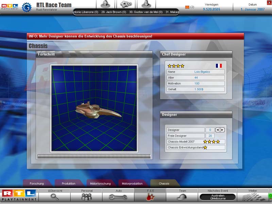Select the Chassis tab
272x204 pixels.
coord(164,184)
